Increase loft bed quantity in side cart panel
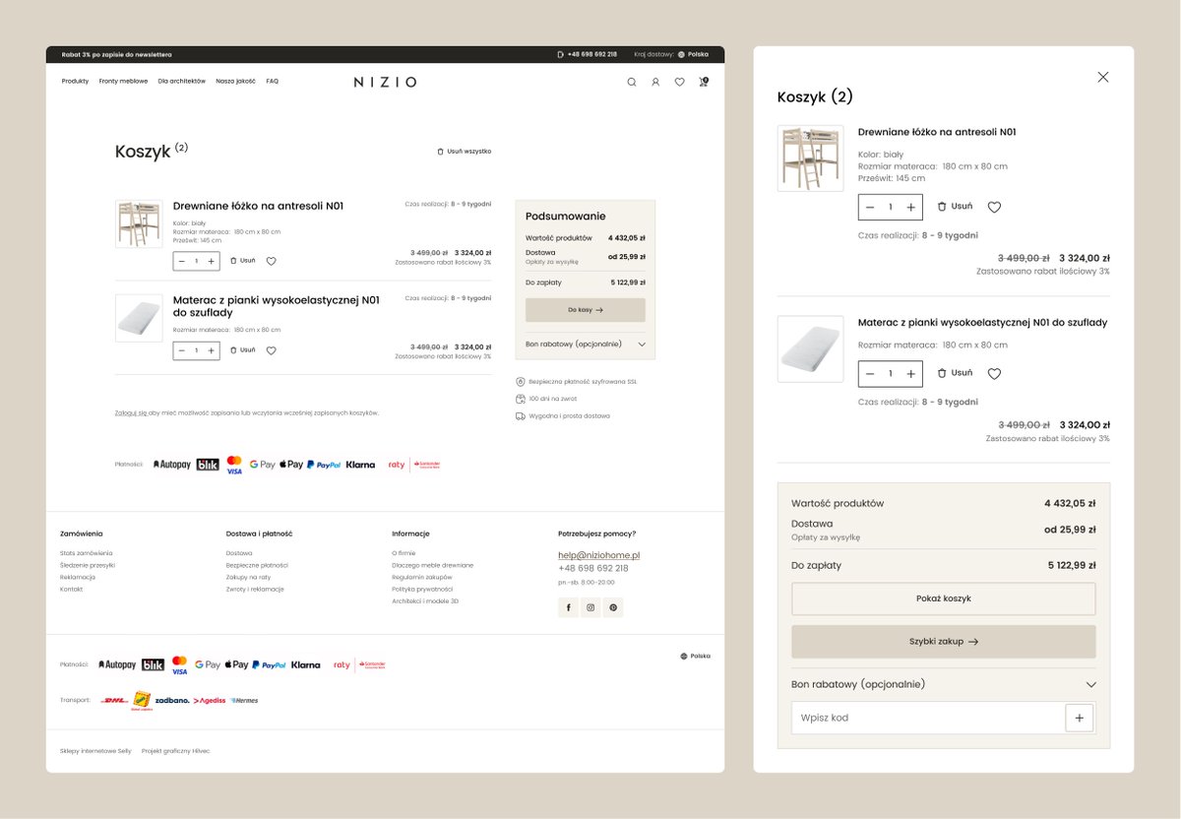Viewport: 1181px width, 819px height. [x=911, y=207]
